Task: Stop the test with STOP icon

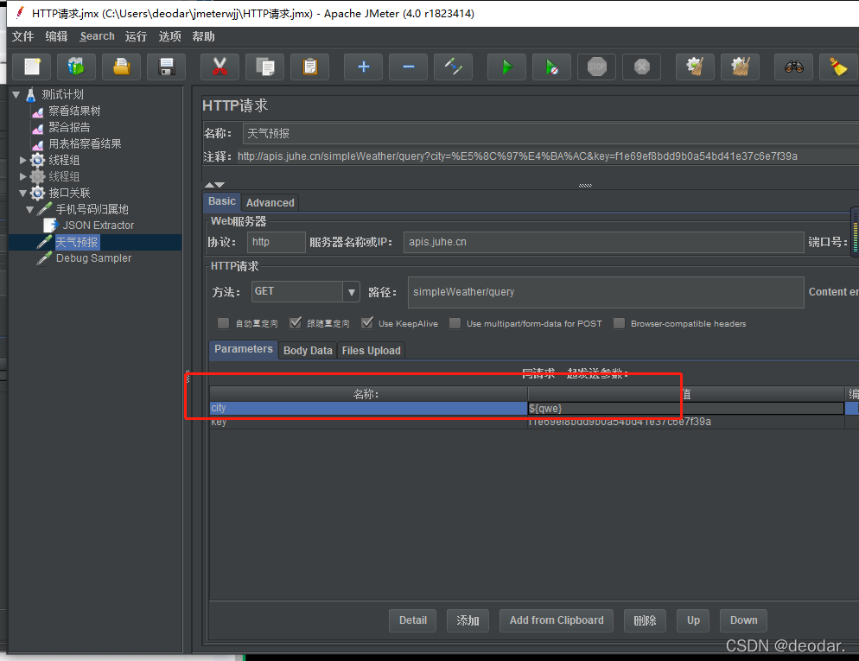Action: pos(596,67)
